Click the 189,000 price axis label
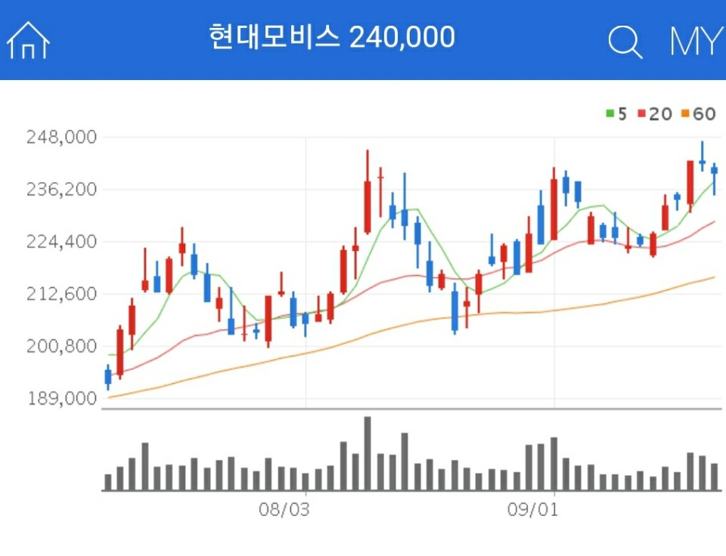726x556 pixels. pos(57,399)
